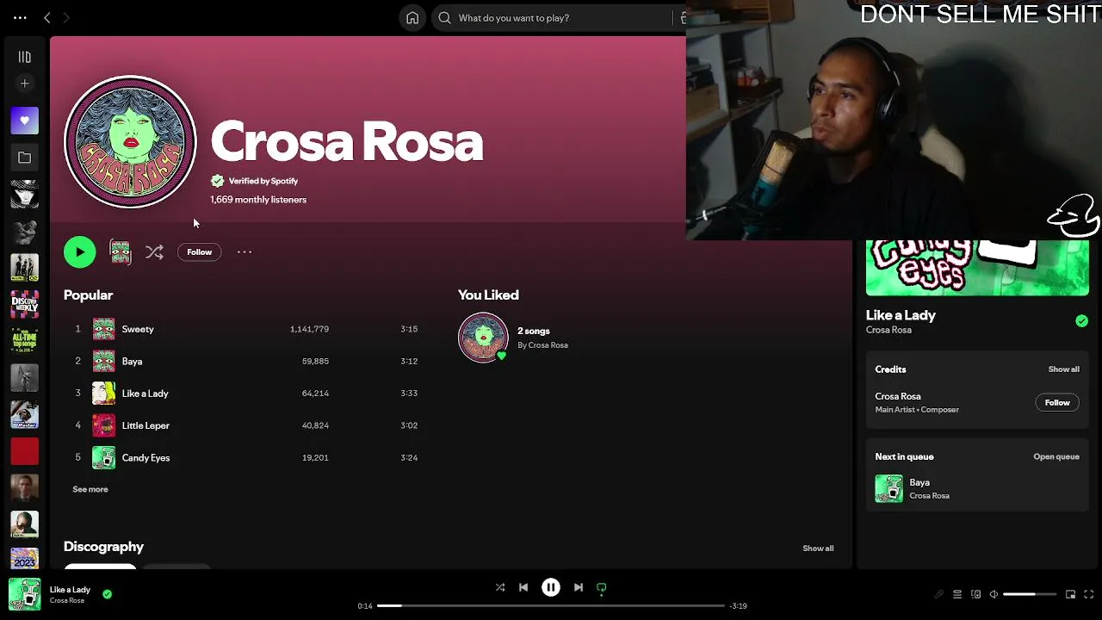Open the solid red cover playlist in sidebar
This screenshot has width=1102, height=620.
point(24,451)
